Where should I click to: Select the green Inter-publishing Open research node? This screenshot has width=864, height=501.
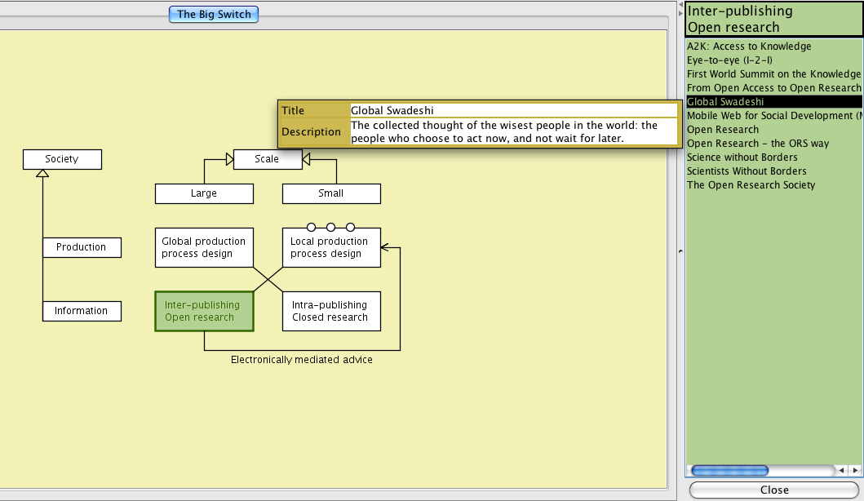(x=204, y=311)
